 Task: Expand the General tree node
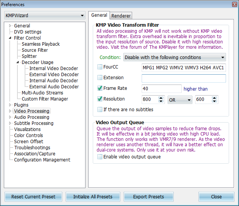pos(10,26)
